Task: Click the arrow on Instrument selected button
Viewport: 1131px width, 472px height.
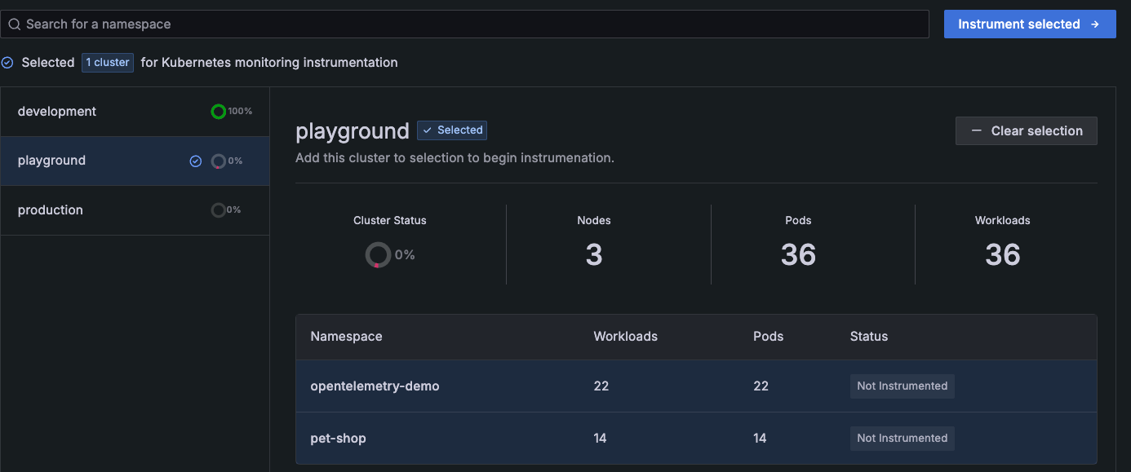Action: click(1095, 24)
